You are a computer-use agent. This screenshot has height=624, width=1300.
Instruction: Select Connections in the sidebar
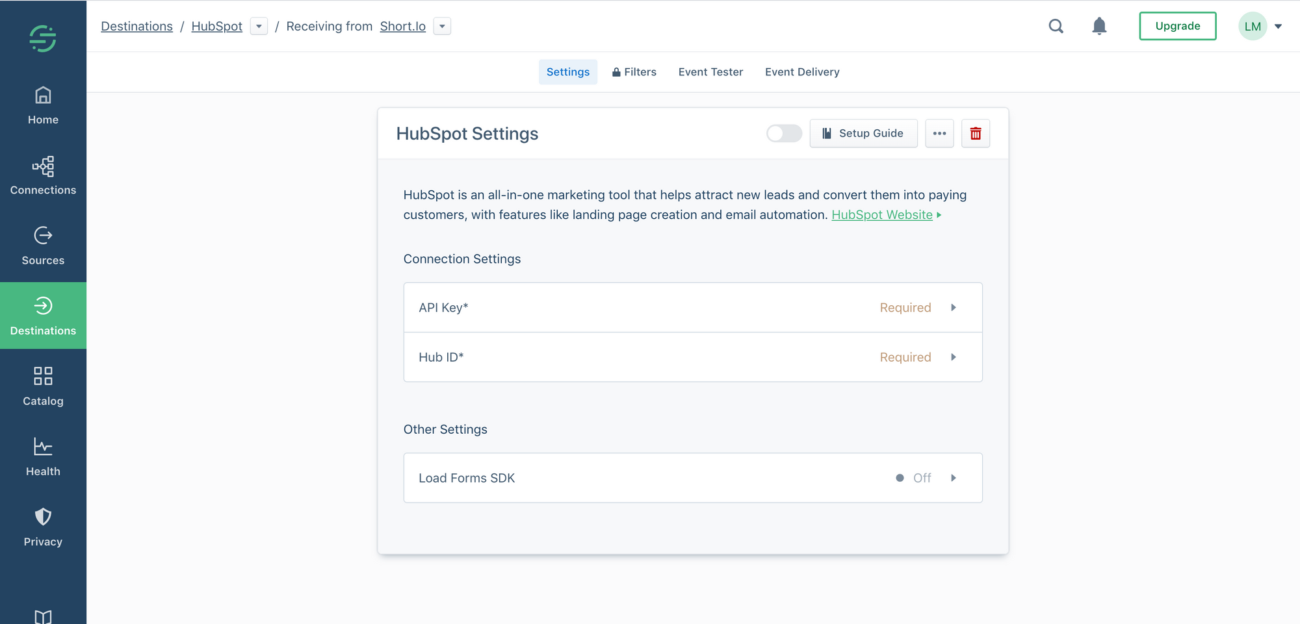(x=43, y=175)
